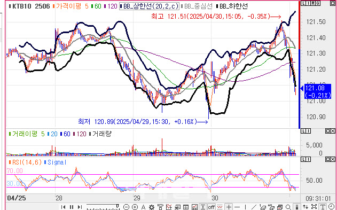This screenshot has width=337, height=210.
Task: Close the RSI panel with X
Action: pyautogui.click(x=333, y=159)
